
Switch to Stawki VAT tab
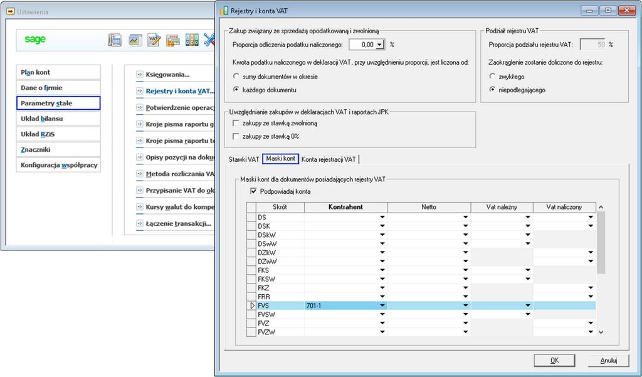pyautogui.click(x=244, y=159)
